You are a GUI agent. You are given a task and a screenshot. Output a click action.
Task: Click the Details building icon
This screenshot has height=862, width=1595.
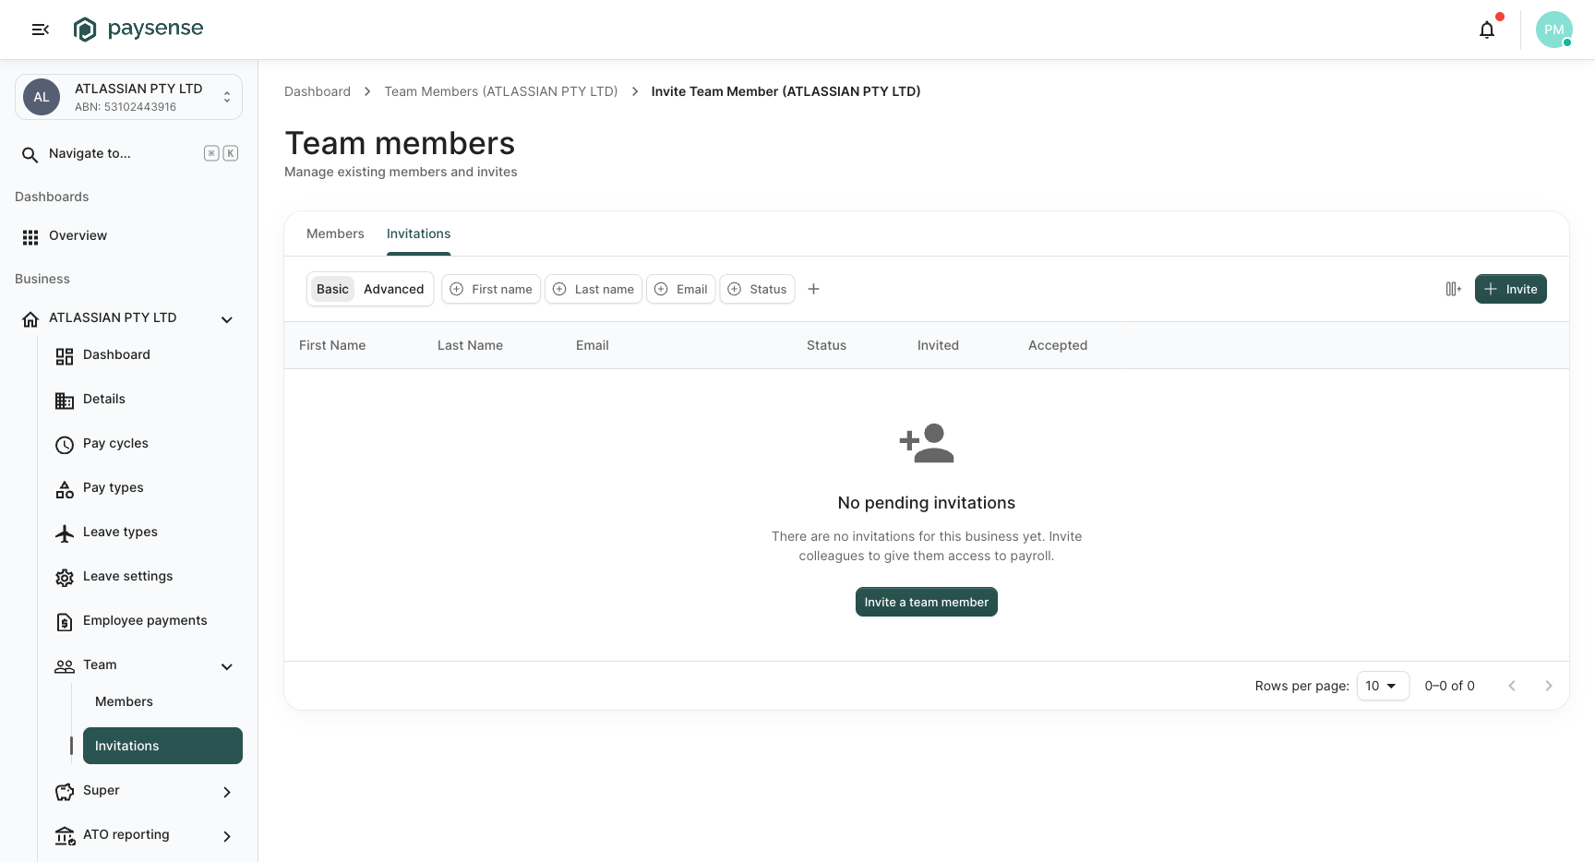pyautogui.click(x=65, y=400)
